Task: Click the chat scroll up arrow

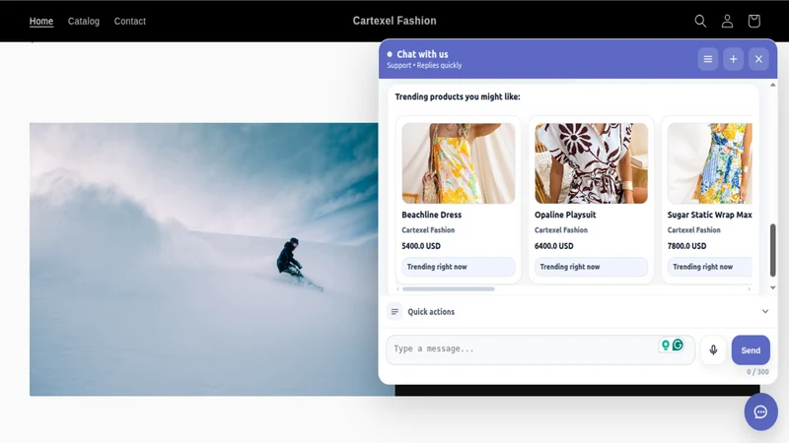Action: pos(773,85)
